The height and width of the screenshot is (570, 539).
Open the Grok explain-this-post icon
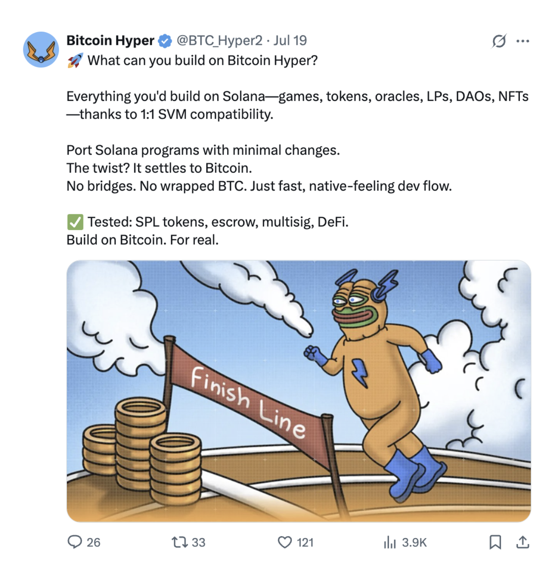click(x=499, y=41)
